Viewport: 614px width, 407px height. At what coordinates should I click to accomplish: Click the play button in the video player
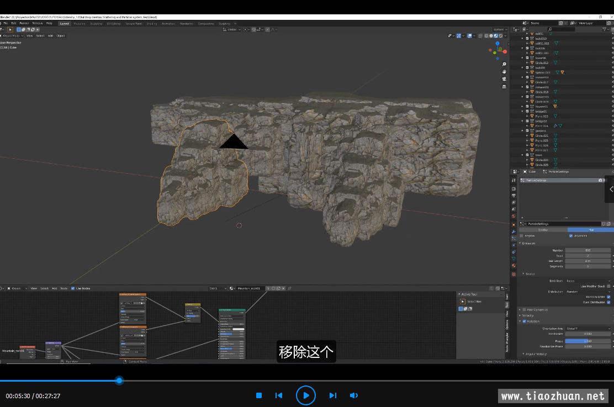306,395
